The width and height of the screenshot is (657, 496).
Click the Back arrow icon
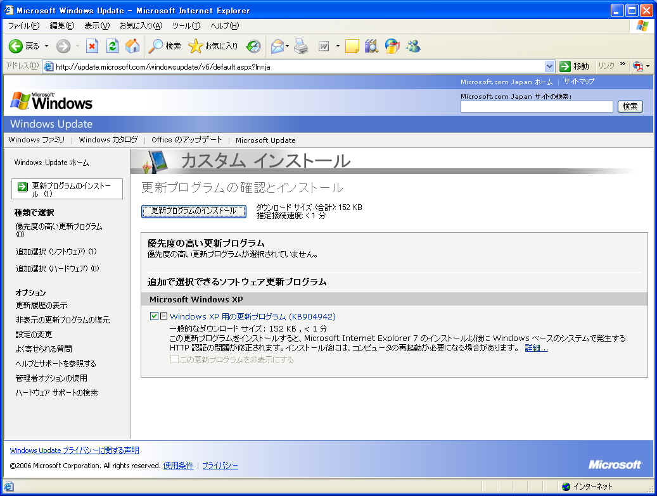pyautogui.click(x=15, y=46)
